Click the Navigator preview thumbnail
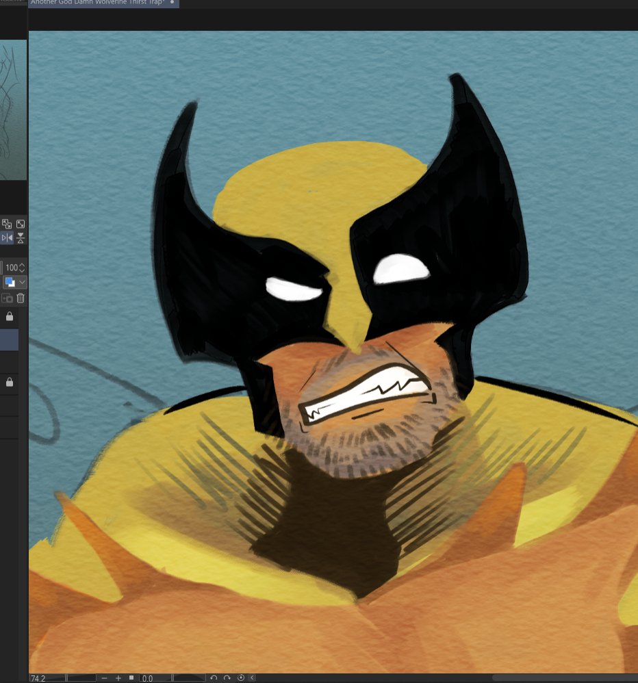Viewport: 638px width, 683px height. [13, 109]
